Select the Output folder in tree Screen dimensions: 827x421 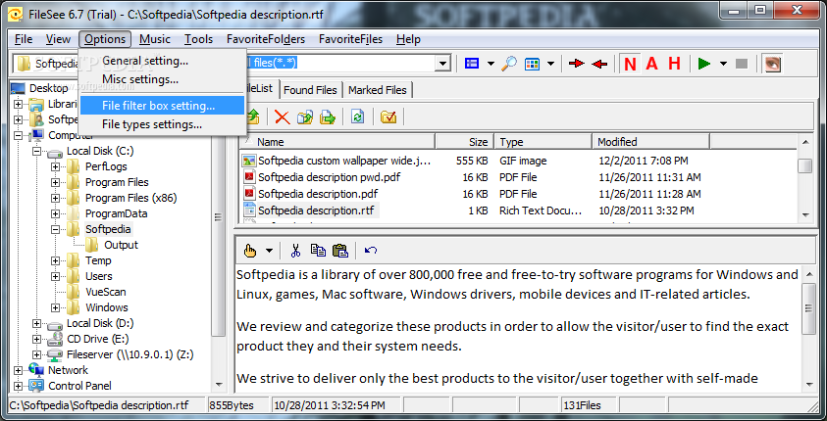(121, 245)
